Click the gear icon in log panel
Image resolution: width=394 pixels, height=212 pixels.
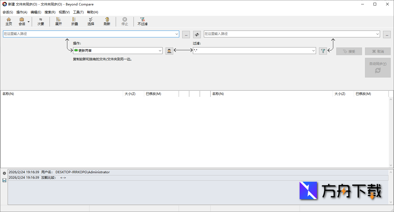4,173
